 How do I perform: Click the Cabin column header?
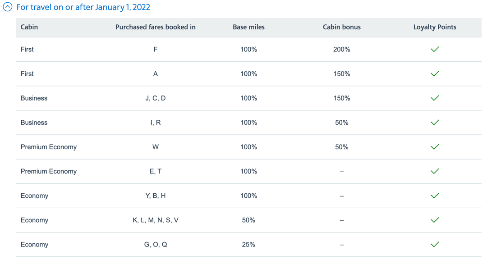point(29,27)
